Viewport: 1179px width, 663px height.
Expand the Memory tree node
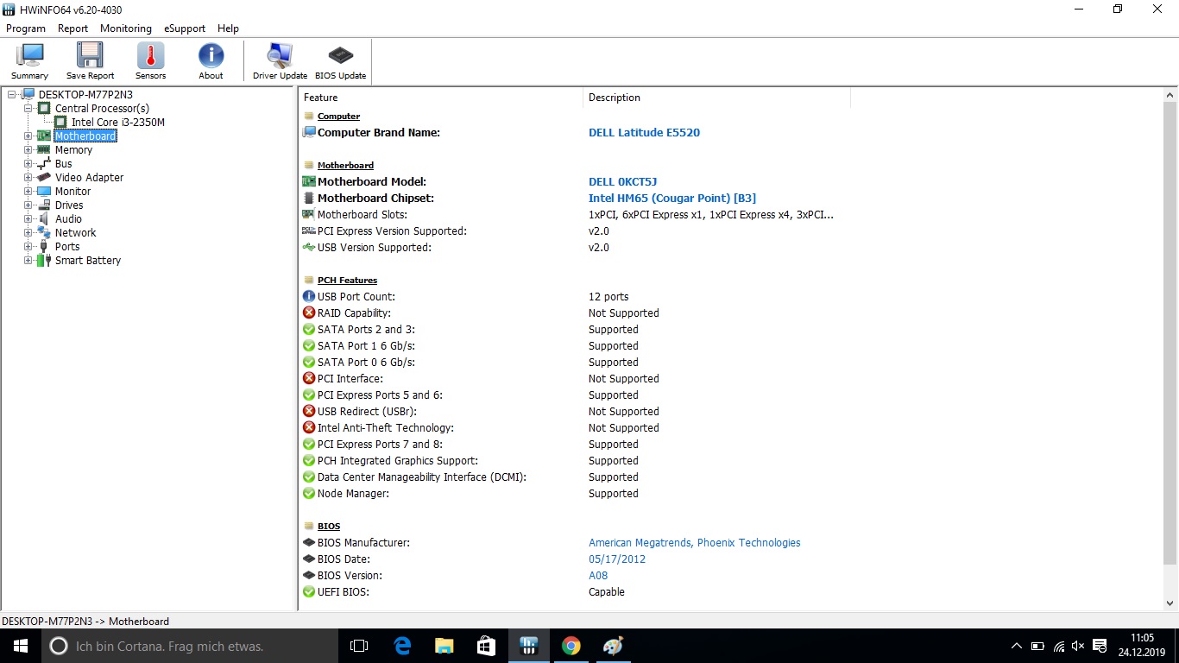(x=28, y=150)
